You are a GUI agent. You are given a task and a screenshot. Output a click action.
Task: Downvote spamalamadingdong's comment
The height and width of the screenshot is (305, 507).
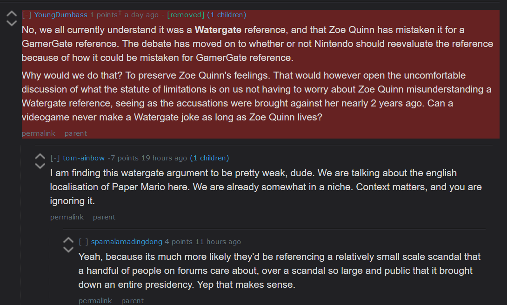coord(68,249)
